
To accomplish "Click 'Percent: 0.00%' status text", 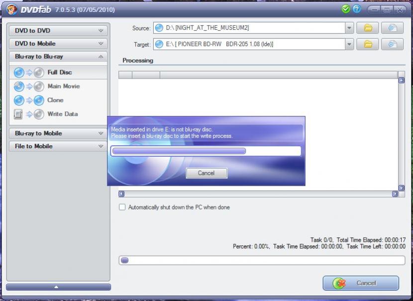I will pyautogui.click(x=251, y=246).
